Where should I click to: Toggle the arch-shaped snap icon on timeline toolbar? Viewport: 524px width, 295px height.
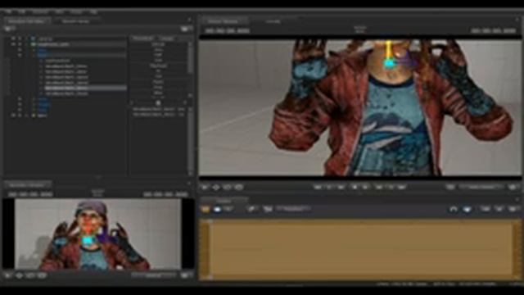pyautogui.click(x=453, y=209)
